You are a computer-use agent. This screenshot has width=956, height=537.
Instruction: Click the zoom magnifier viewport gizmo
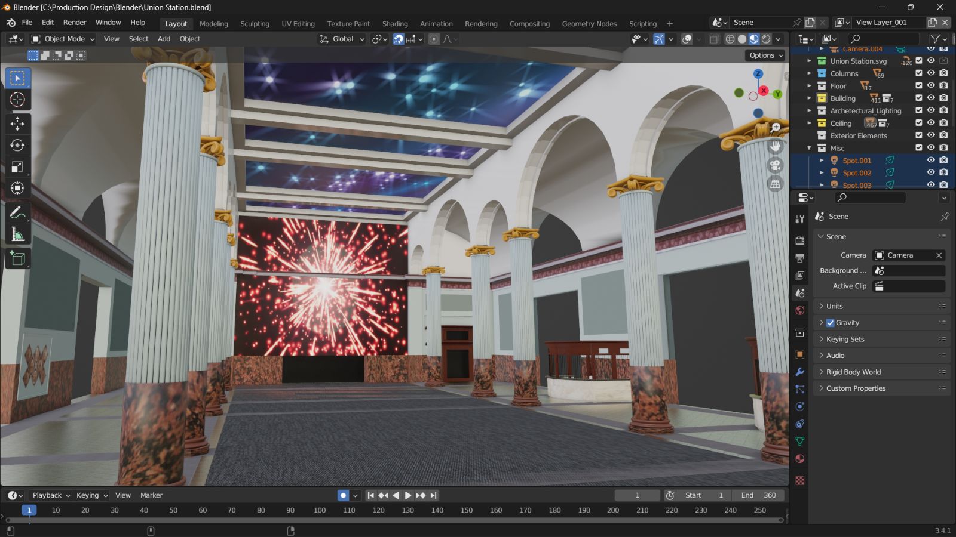(776, 128)
